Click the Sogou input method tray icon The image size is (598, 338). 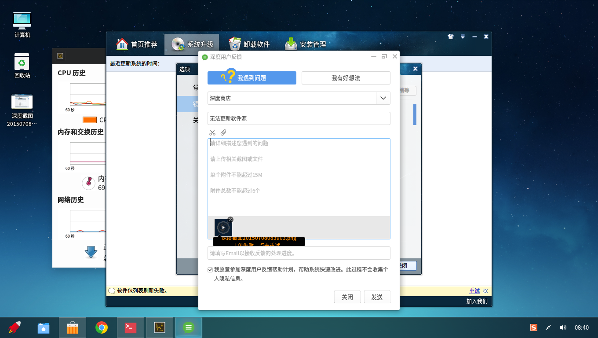coord(534,327)
